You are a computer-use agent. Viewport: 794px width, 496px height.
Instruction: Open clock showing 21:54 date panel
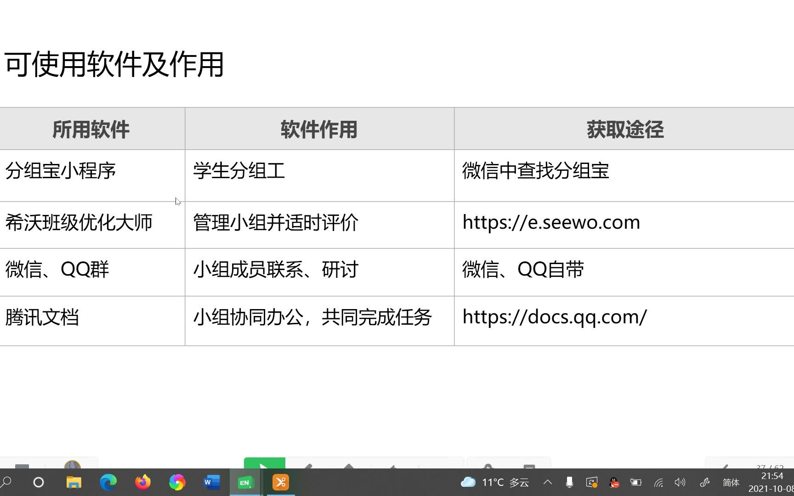771,482
